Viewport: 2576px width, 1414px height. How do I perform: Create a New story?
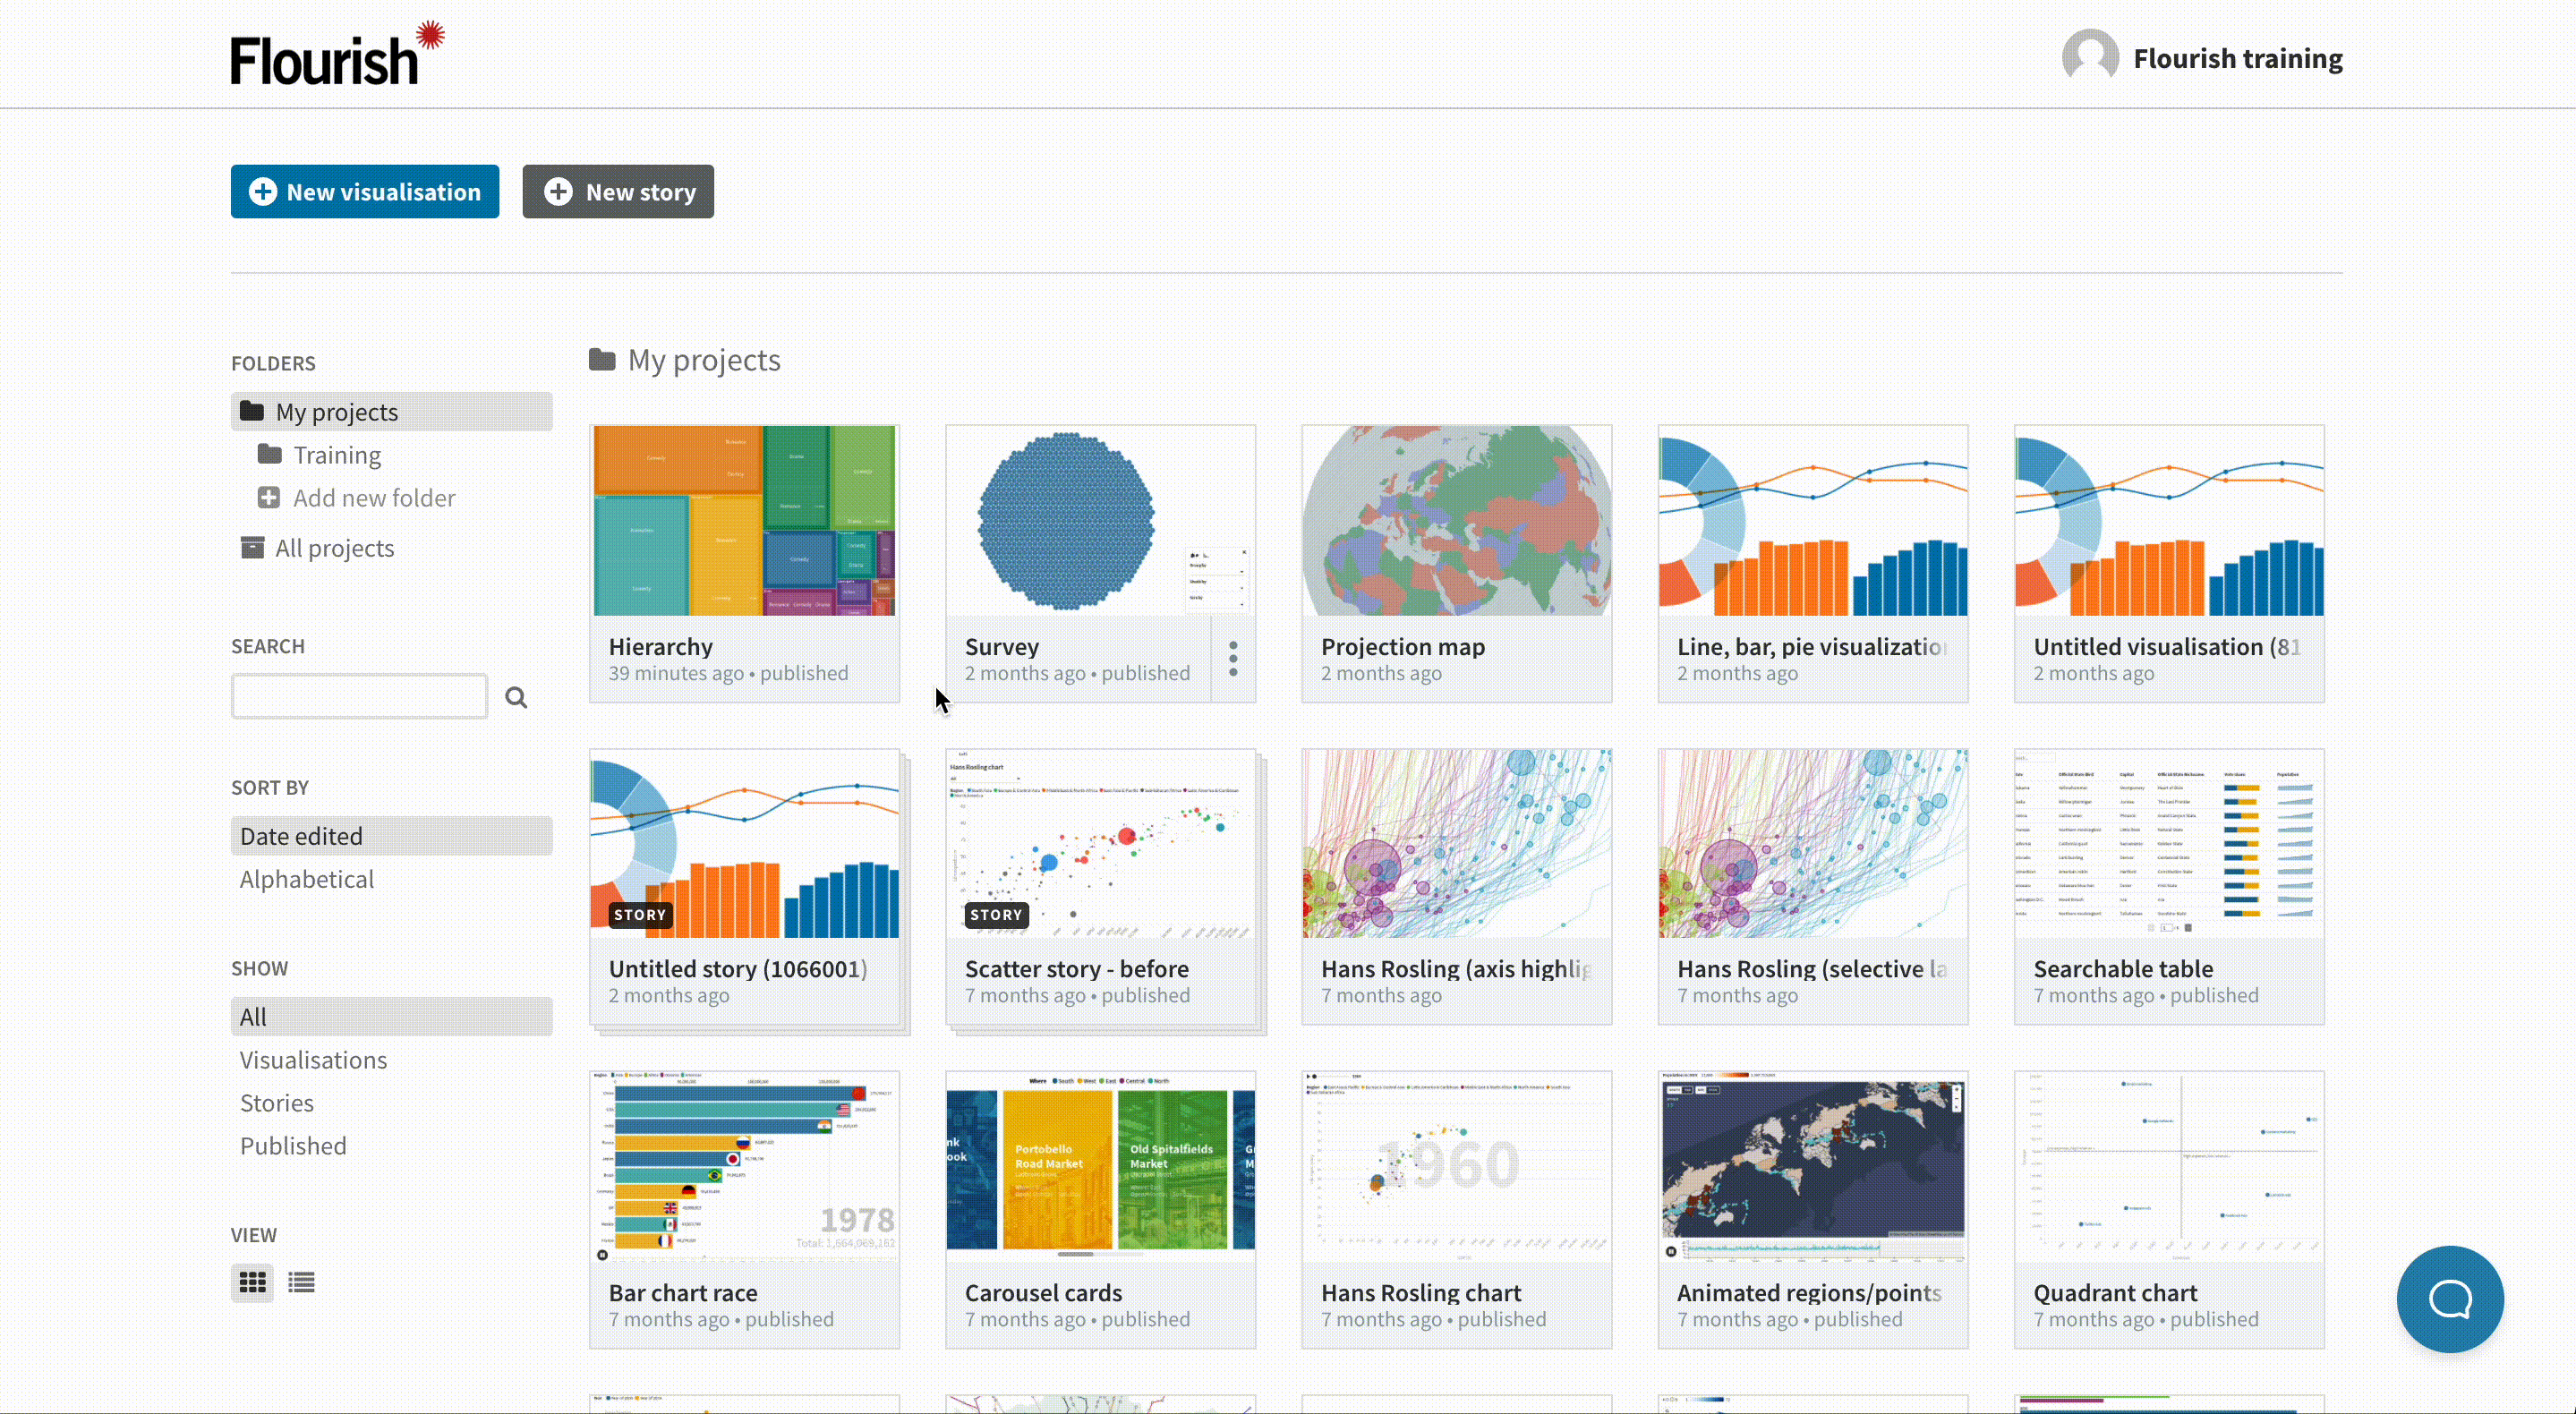point(618,191)
